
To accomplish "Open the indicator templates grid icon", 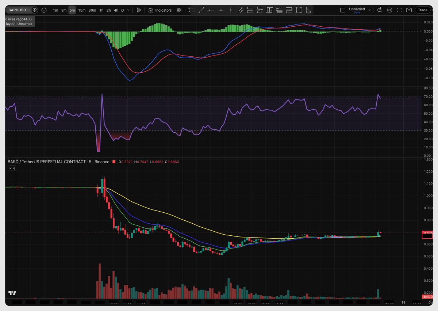I will tap(179, 10).
